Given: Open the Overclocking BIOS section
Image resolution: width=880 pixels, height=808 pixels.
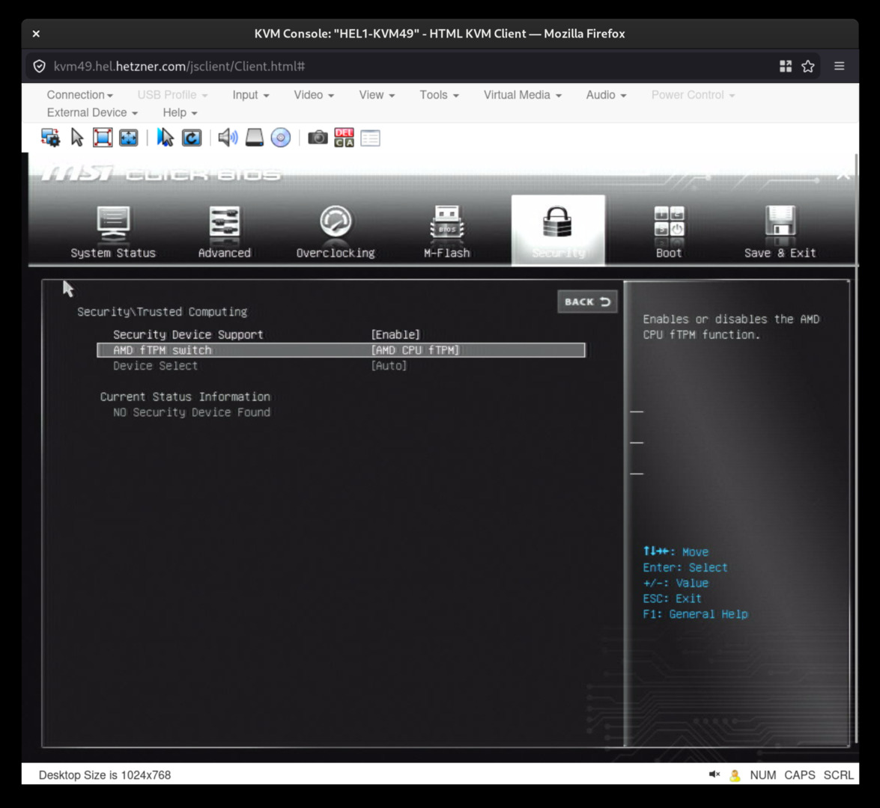Looking at the screenshot, I should (x=336, y=228).
